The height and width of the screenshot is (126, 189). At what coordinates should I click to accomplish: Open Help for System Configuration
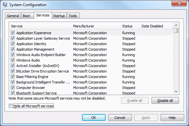click(x=172, y=118)
